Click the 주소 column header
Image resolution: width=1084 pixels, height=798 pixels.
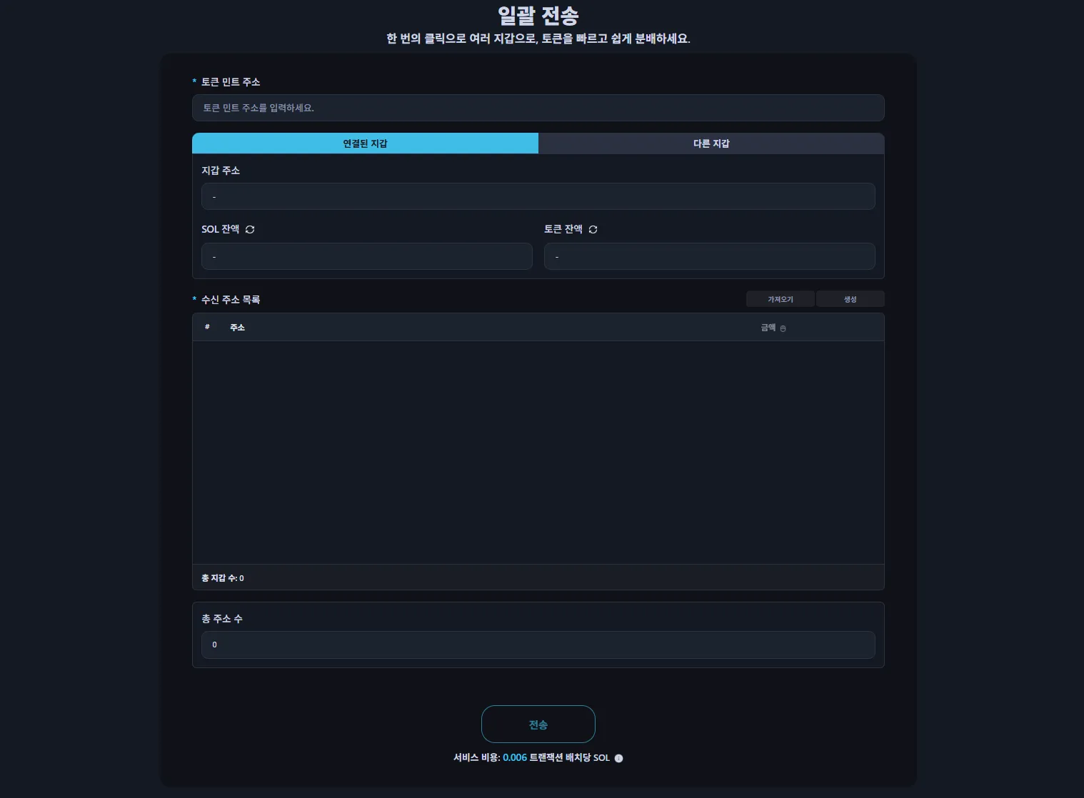point(237,328)
